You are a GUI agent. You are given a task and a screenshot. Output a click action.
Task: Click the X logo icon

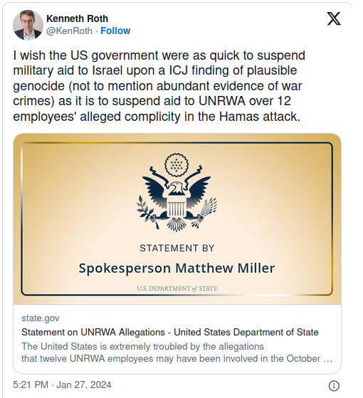pyautogui.click(x=334, y=18)
